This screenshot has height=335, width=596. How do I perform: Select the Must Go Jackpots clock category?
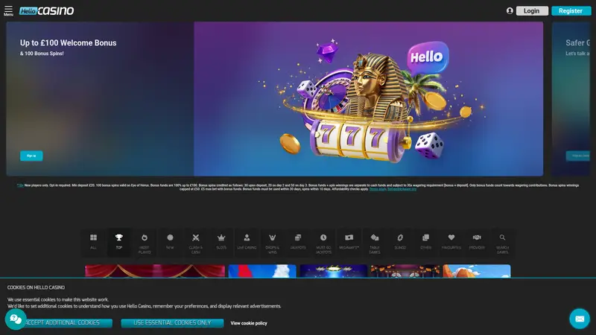323,242
